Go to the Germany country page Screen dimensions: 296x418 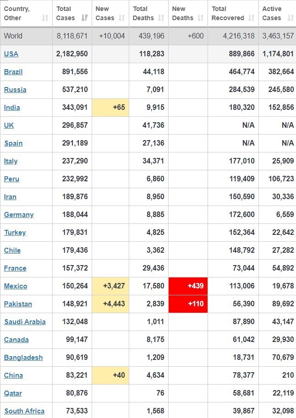19,215
